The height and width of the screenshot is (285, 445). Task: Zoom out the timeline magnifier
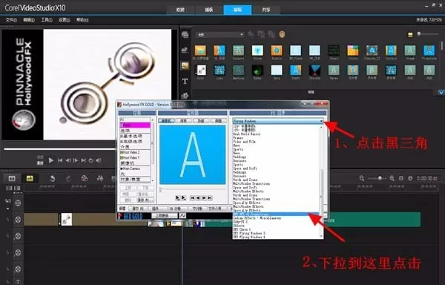362,178
